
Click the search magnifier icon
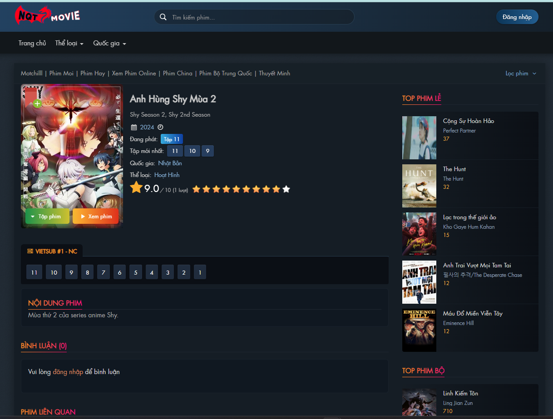click(x=163, y=17)
